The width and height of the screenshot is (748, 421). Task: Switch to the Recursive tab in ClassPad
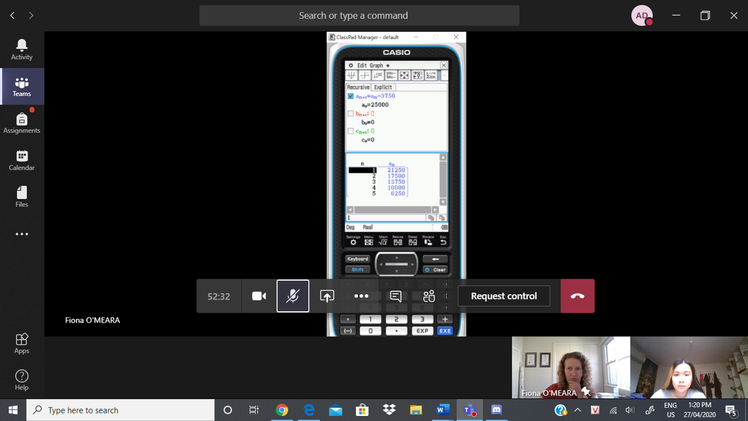click(358, 87)
